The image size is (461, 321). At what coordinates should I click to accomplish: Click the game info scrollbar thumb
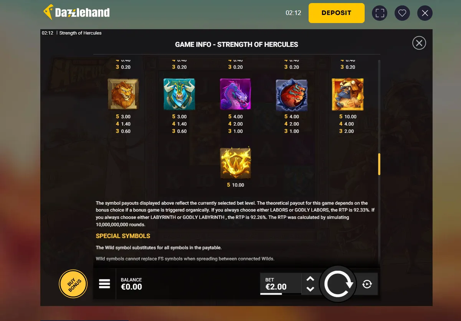379,164
